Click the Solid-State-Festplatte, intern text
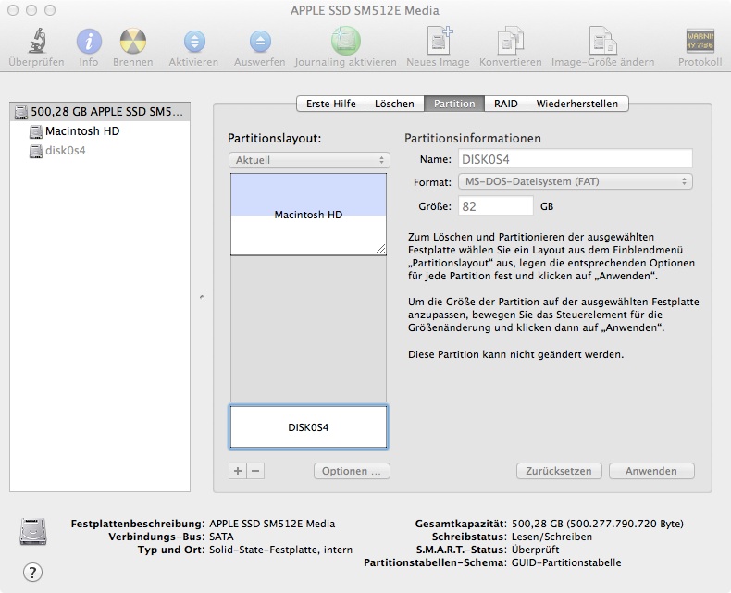Viewport: 731px width, 593px height. [x=280, y=550]
